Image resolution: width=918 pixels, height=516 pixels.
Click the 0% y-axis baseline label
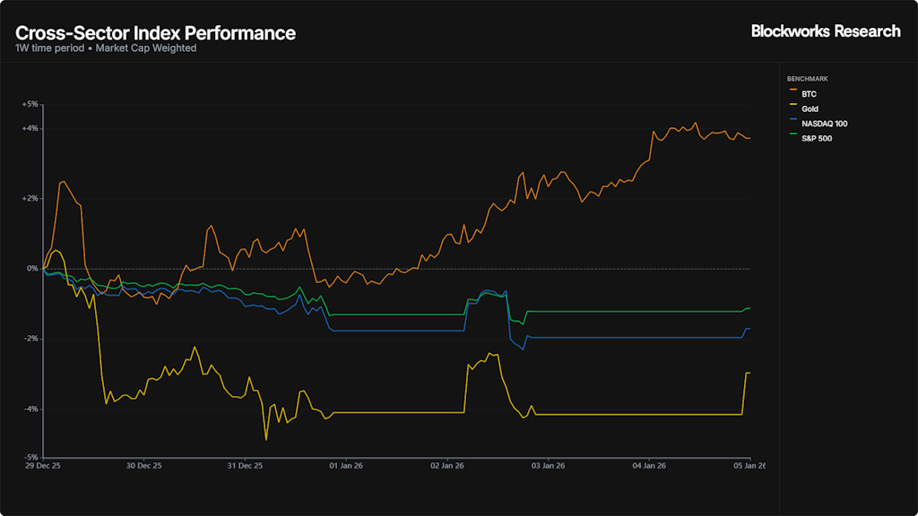coord(32,269)
